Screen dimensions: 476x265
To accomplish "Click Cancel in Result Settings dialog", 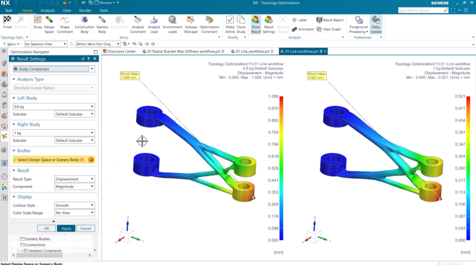I will click(x=86, y=228).
